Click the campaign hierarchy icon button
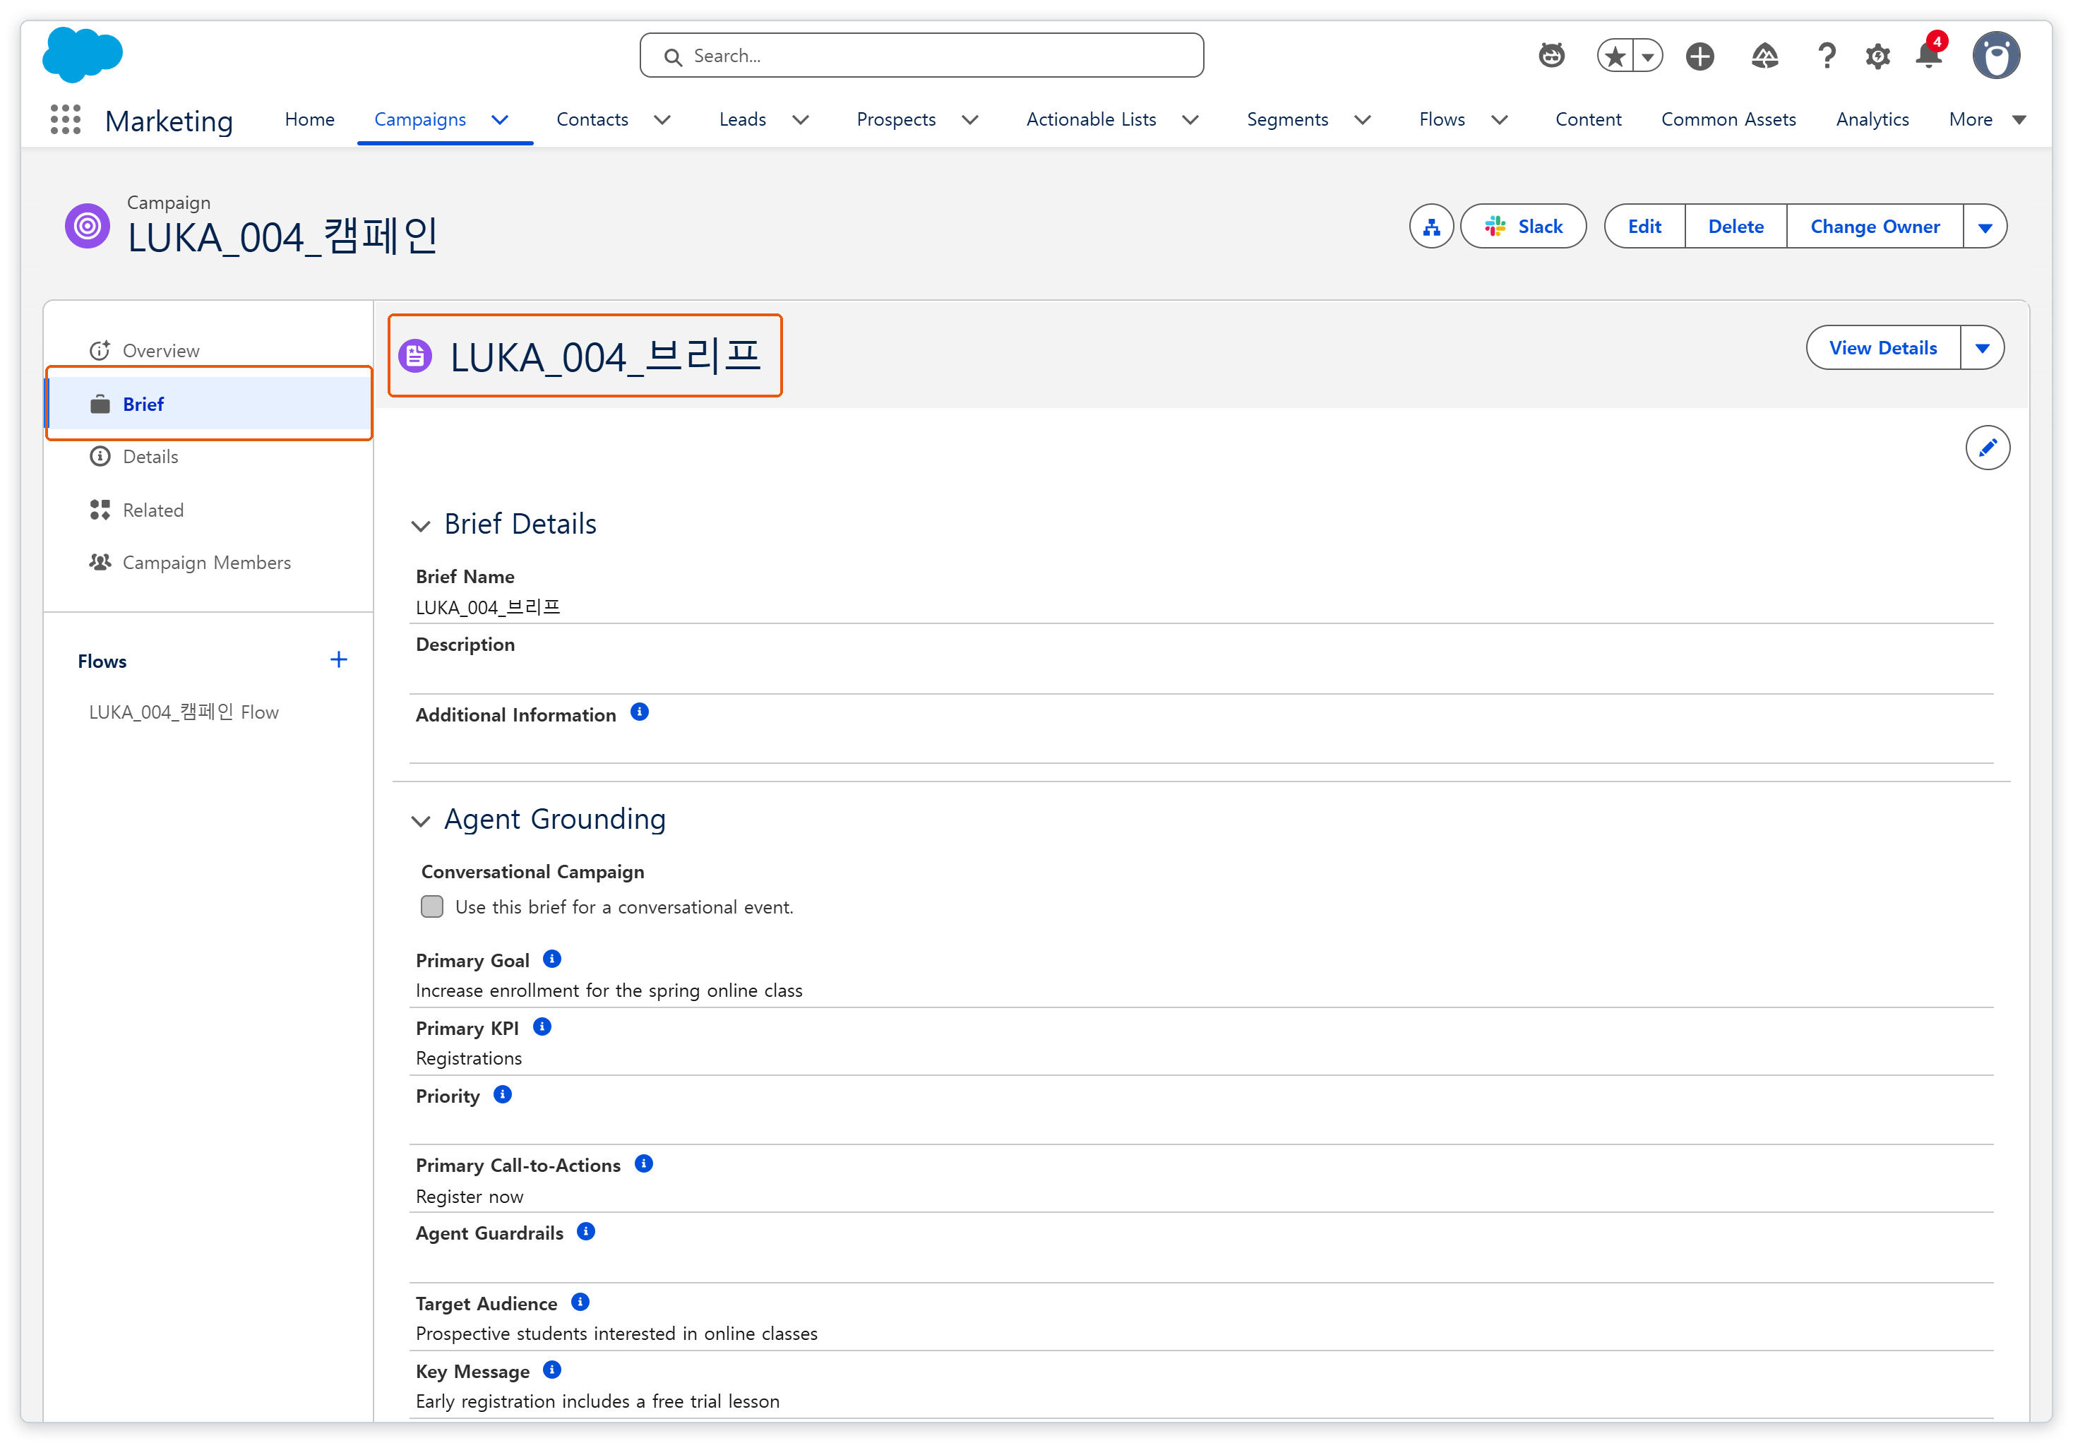 1432,227
